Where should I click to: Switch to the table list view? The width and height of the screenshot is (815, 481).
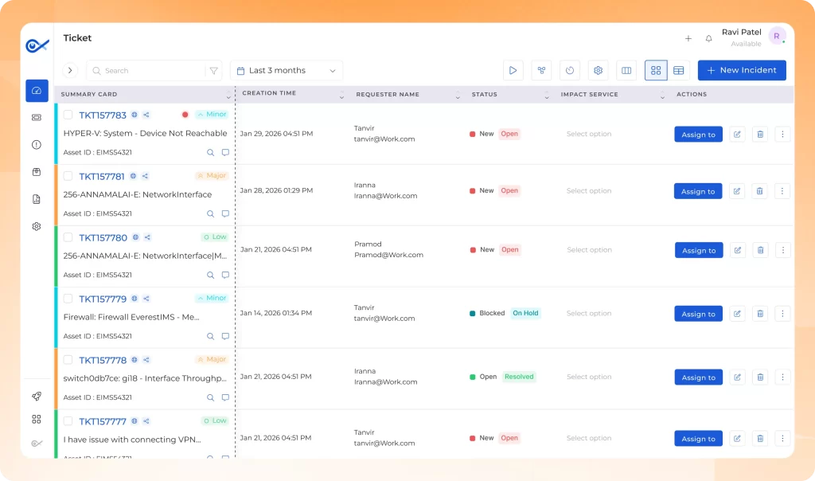[678, 71]
